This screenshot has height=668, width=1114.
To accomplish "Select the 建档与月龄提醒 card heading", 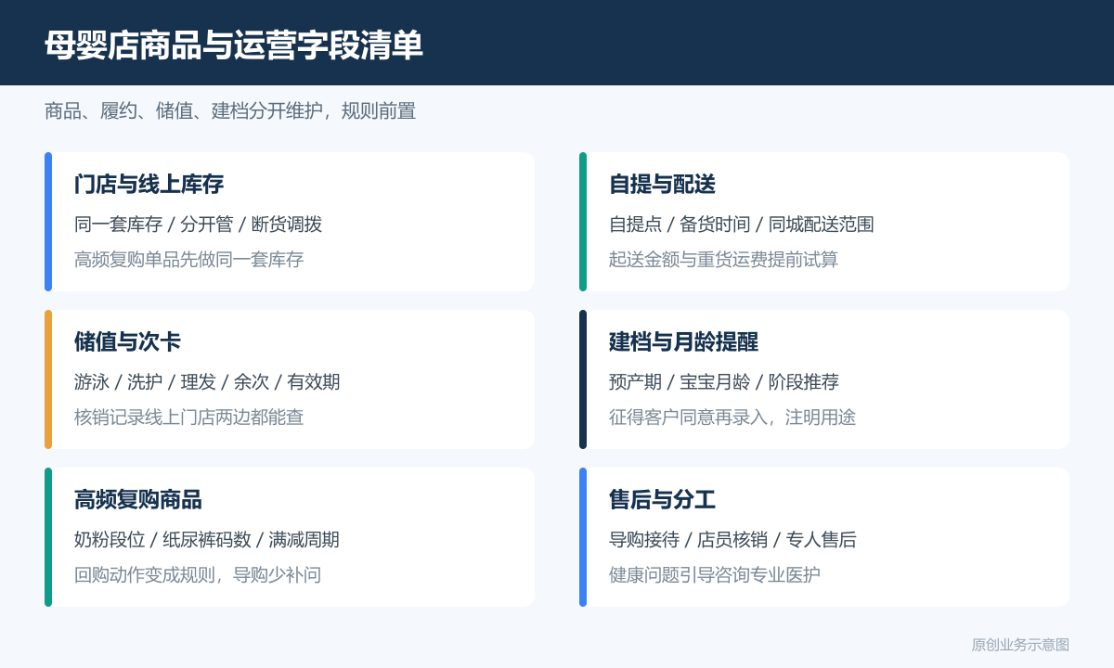I will tap(683, 341).
